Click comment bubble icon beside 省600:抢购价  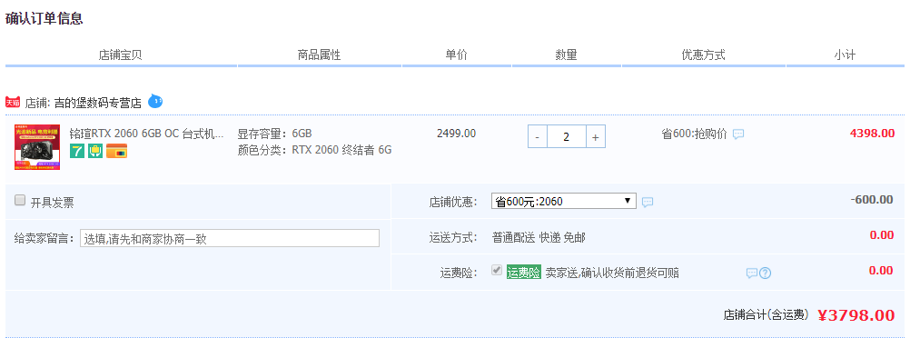pyautogui.click(x=738, y=134)
